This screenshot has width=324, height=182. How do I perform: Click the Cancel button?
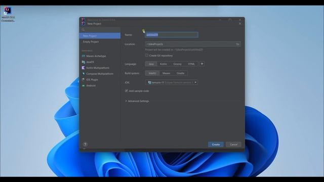point(233,145)
